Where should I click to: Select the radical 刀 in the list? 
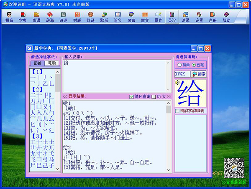click(x=33, y=101)
